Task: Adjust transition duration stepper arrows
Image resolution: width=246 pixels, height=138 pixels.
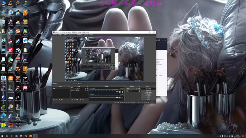Action: (140, 91)
